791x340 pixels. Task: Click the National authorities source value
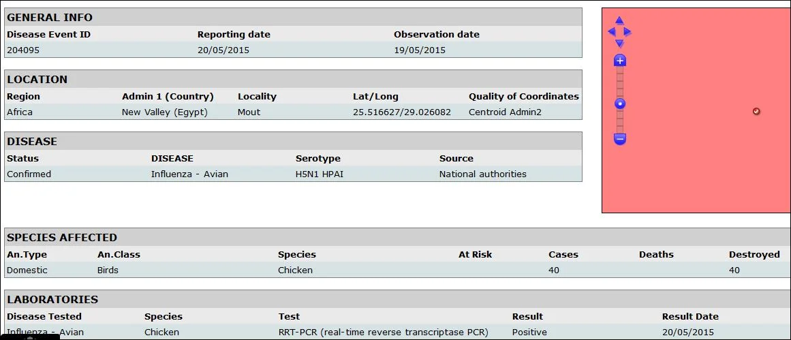pyautogui.click(x=483, y=174)
